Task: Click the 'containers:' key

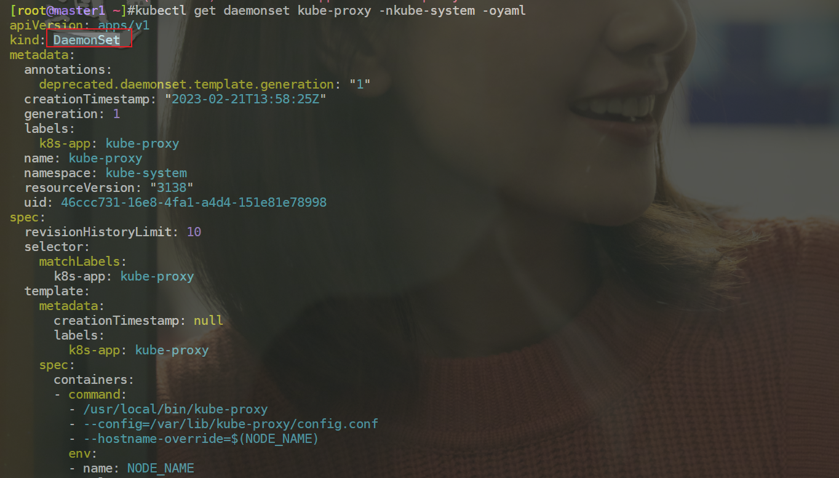Action: pos(94,380)
